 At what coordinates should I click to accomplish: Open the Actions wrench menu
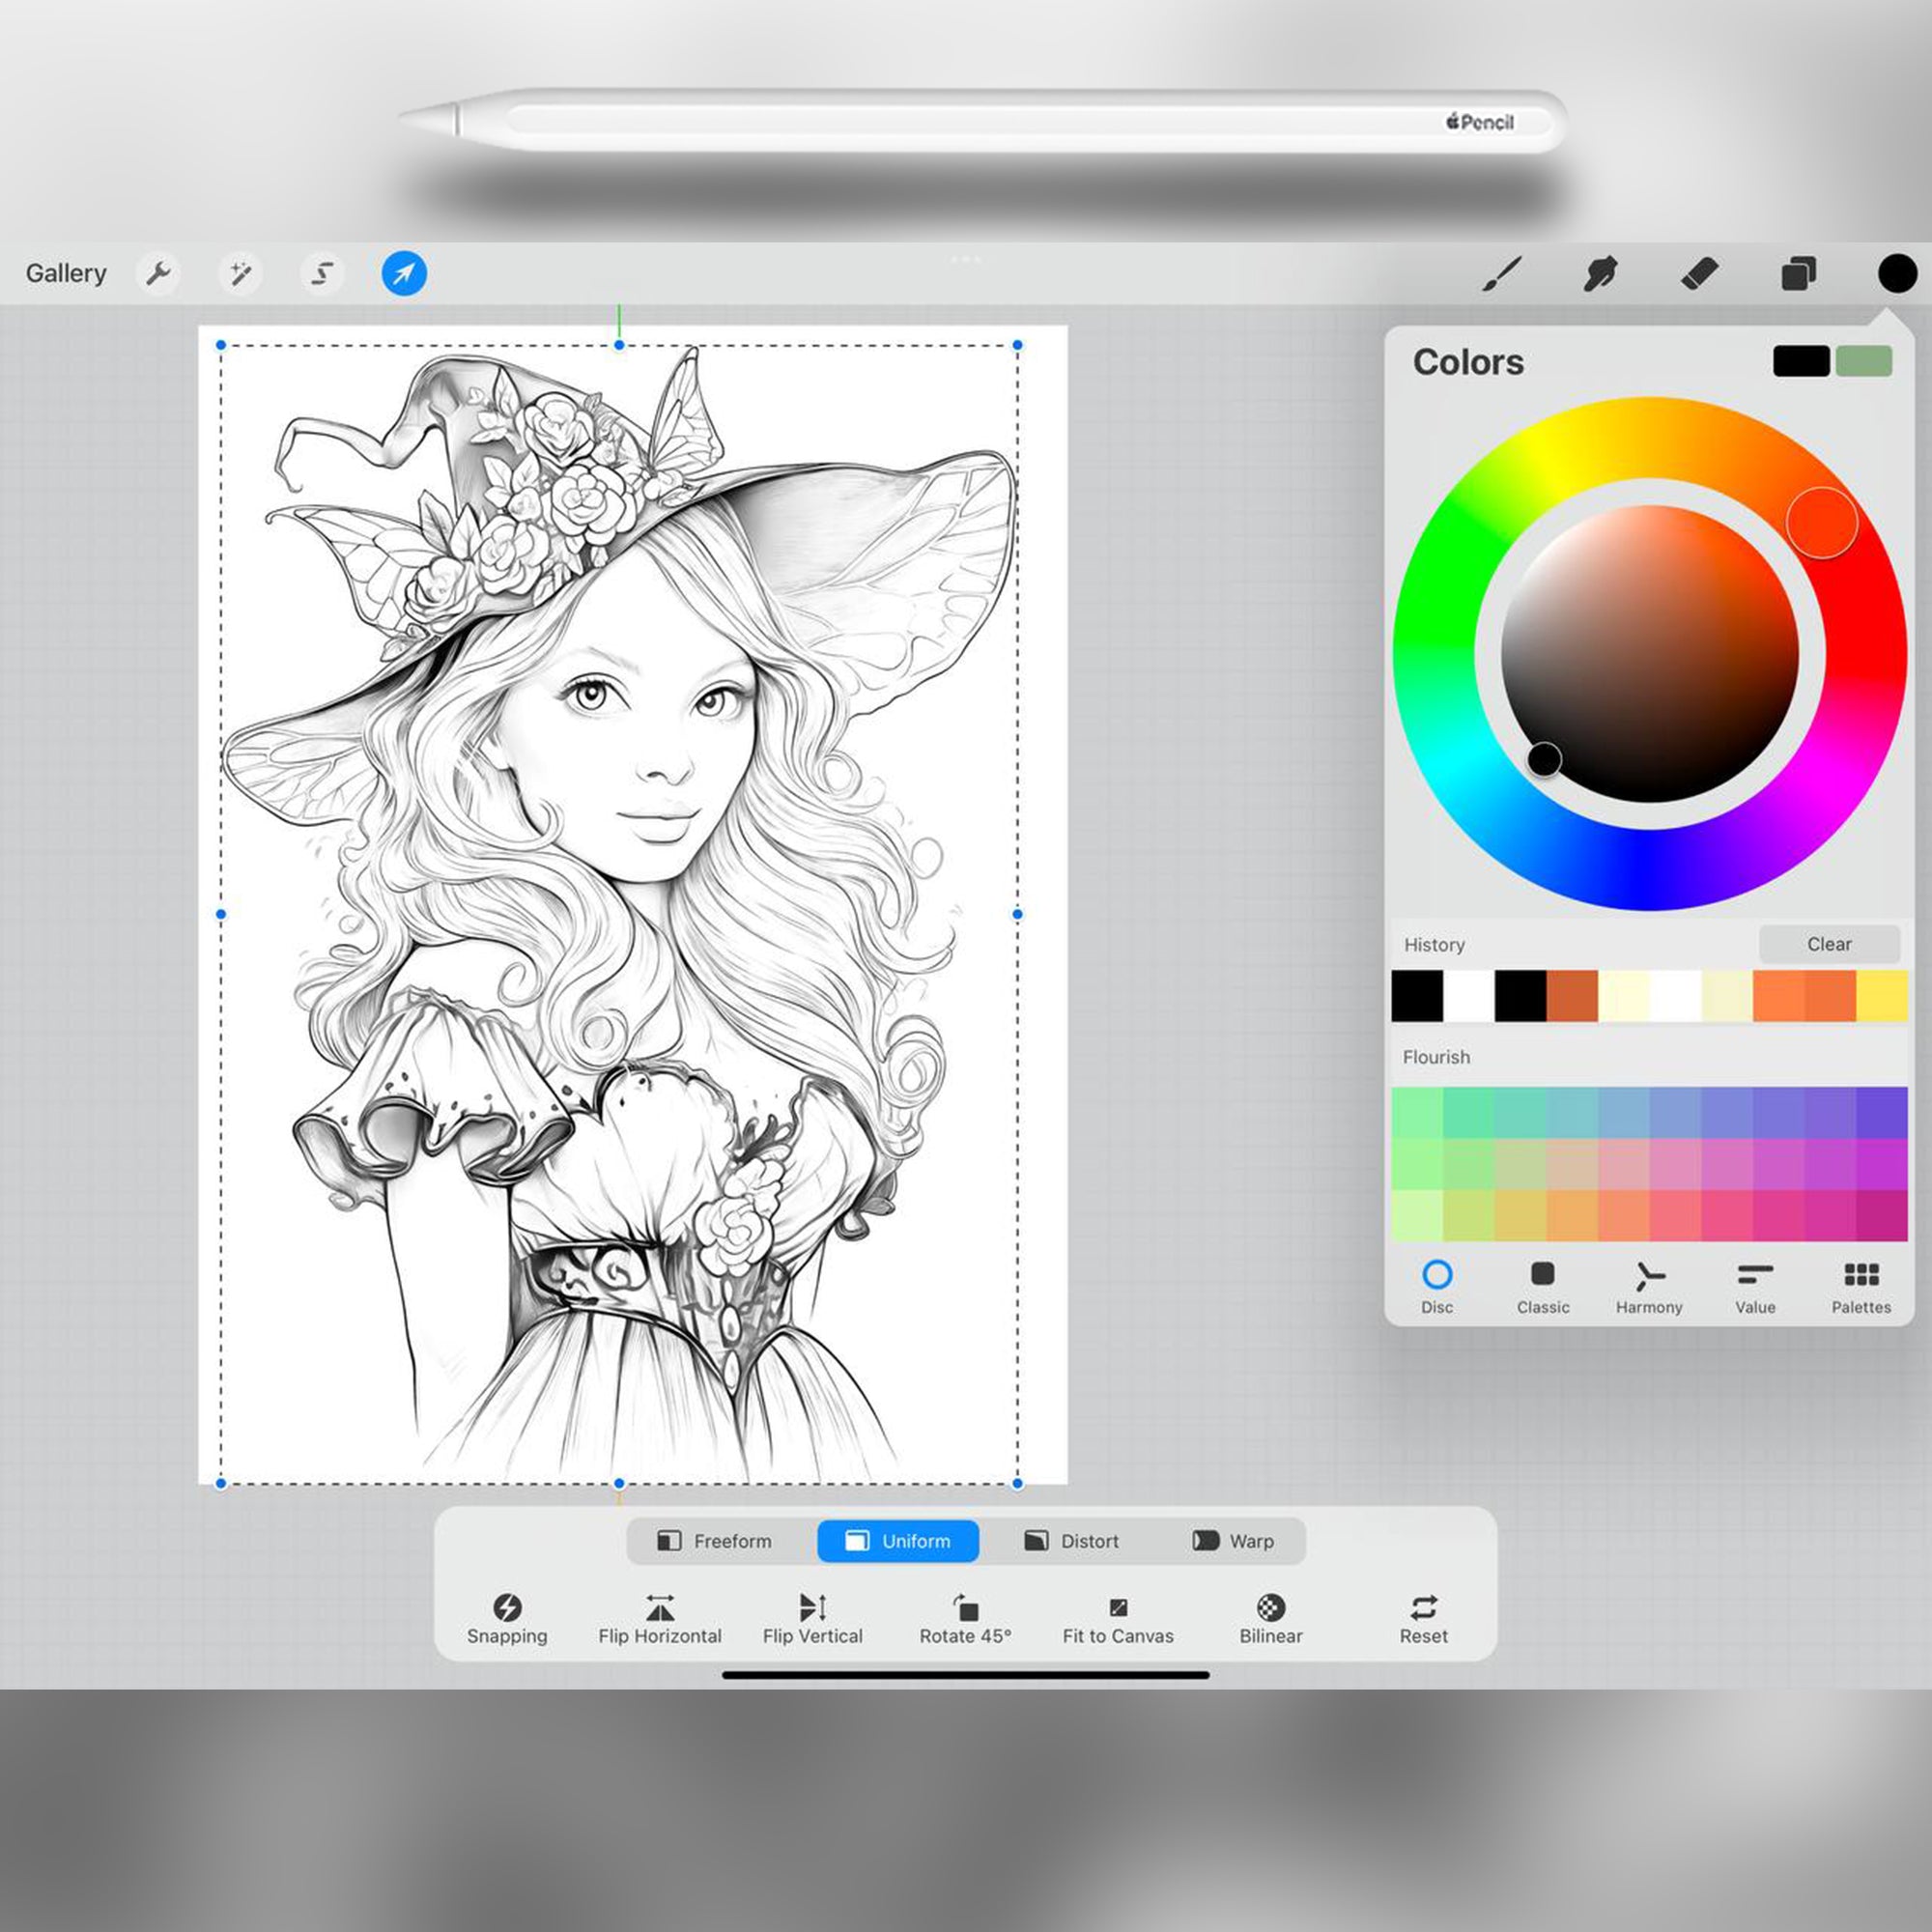click(158, 272)
